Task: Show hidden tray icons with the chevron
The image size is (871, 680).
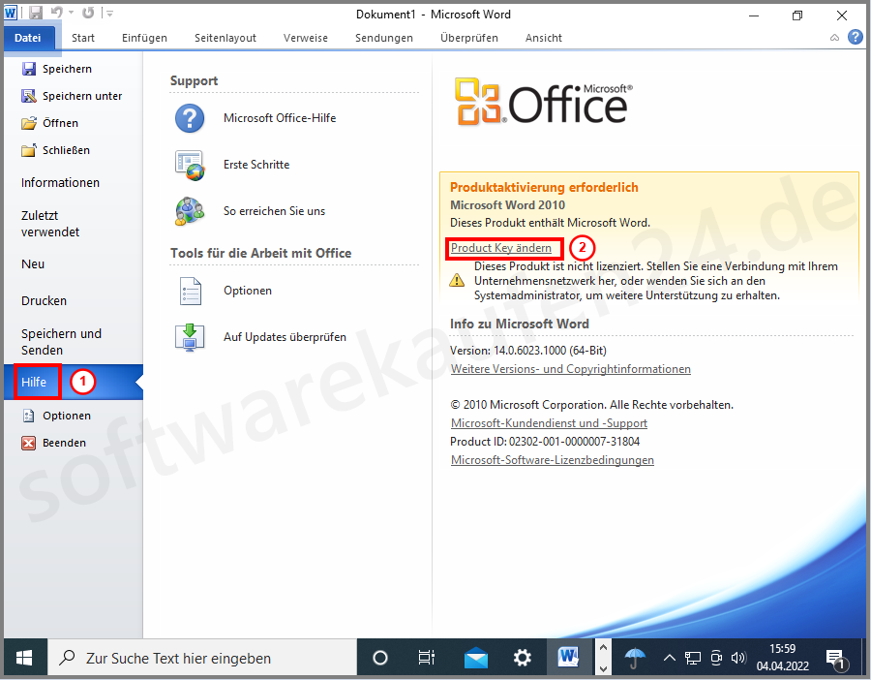Action: (x=670, y=659)
